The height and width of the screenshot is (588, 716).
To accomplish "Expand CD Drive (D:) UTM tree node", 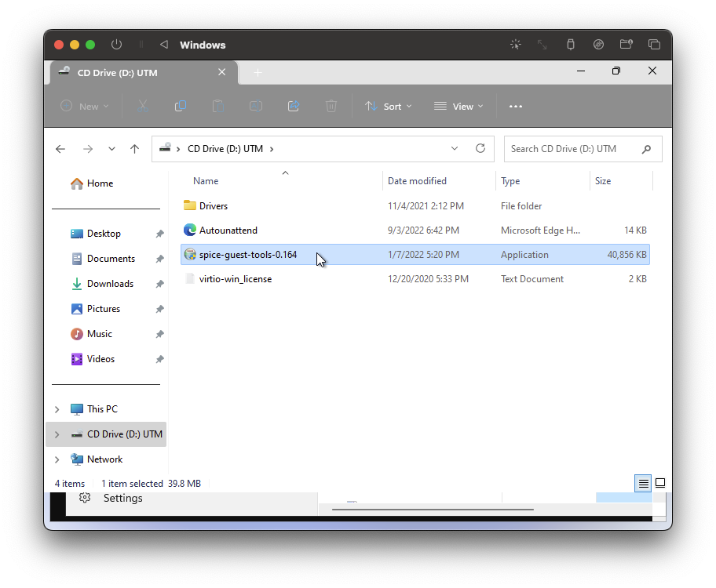I will [x=57, y=434].
